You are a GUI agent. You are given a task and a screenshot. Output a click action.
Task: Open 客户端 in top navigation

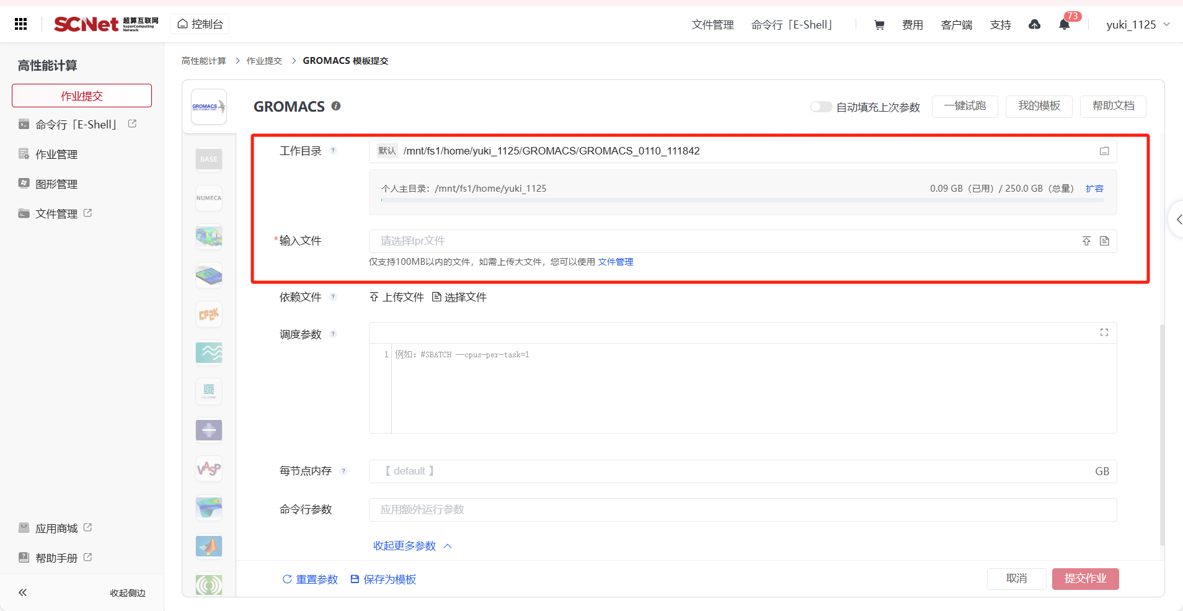coord(957,25)
